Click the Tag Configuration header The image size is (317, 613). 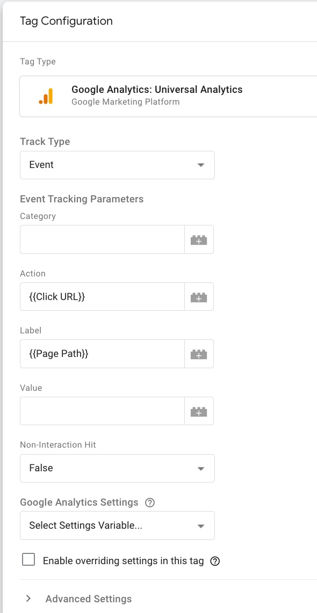pyautogui.click(x=66, y=21)
